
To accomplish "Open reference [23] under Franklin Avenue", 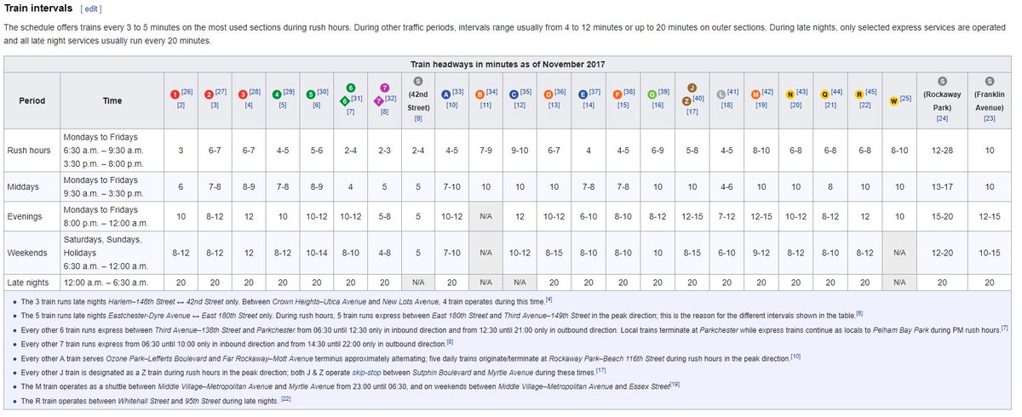I will coord(990,118).
